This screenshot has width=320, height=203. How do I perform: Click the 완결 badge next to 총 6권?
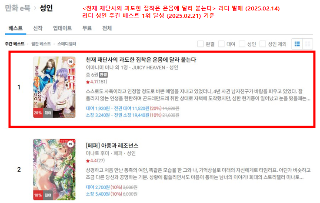[x=103, y=75]
